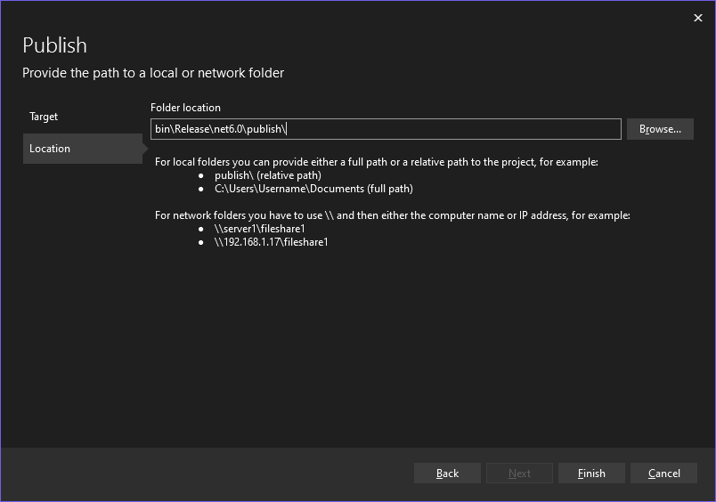This screenshot has height=502, width=716.
Task: Click the Folder location label
Action: (x=185, y=108)
